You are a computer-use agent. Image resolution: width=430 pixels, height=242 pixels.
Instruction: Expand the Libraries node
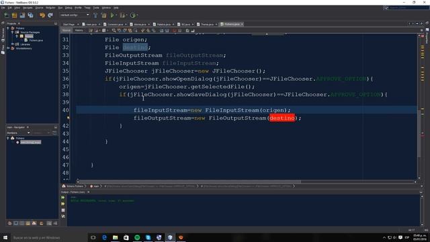pyautogui.click(x=12, y=44)
